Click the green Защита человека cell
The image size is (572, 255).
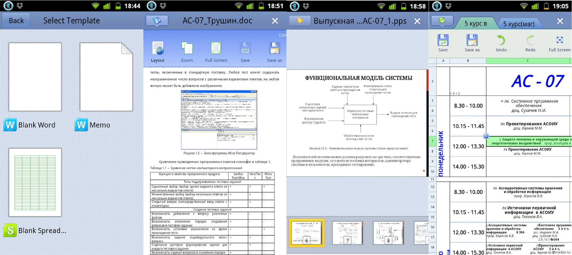[x=529, y=141]
